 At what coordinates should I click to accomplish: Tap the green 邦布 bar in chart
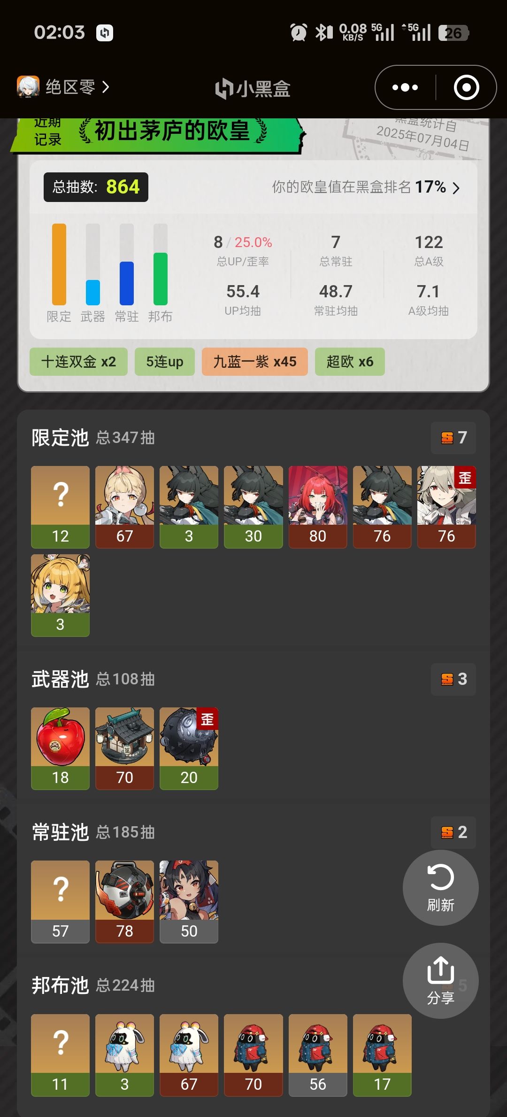[x=161, y=279]
